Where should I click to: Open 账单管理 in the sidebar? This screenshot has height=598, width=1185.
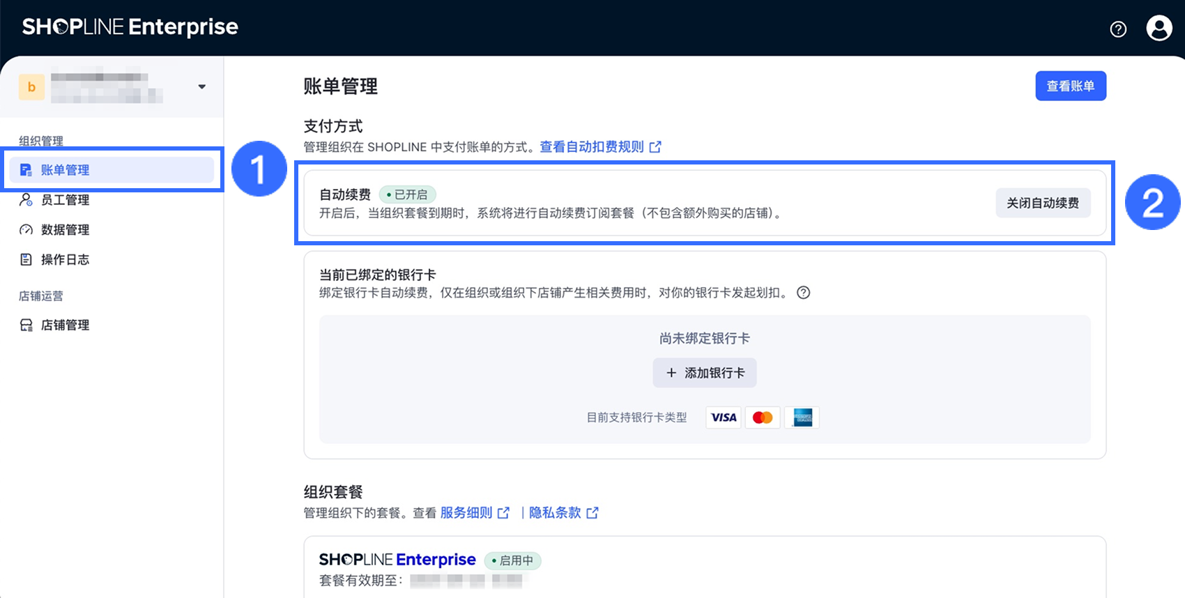click(x=112, y=170)
